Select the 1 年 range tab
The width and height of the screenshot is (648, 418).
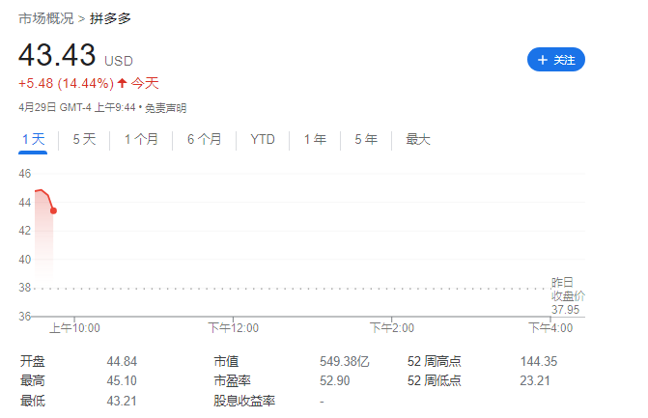(316, 139)
